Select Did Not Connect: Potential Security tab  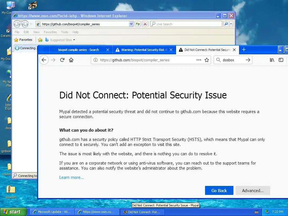(207, 50)
